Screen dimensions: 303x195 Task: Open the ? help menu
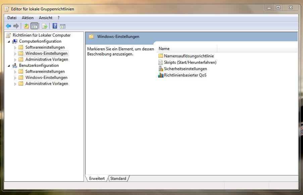58,18
